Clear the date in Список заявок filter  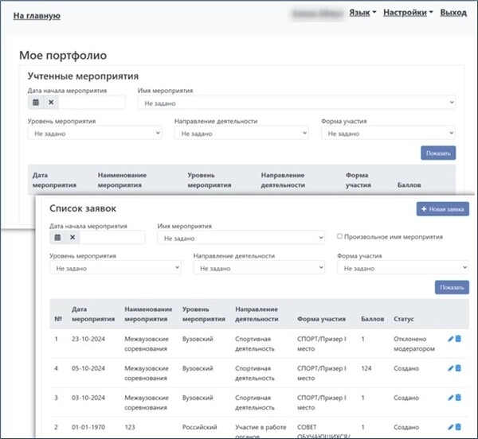(x=72, y=237)
